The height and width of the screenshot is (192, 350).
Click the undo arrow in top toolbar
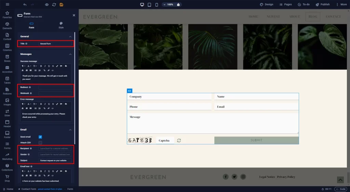(25, 4)
